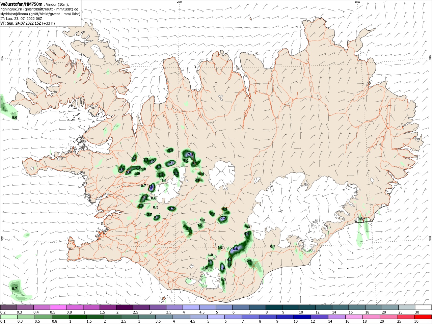The image size is (432, 324).
Task: Click the '7.4' precipitation value
Action: [x=222, y=268]
